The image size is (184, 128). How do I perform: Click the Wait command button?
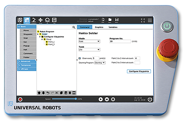(28, 38)
